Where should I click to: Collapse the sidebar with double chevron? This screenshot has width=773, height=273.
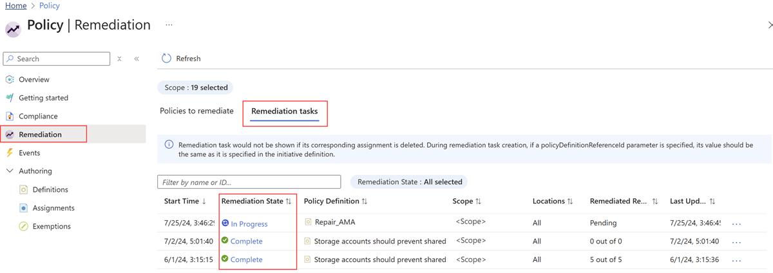pyautogui.click(x=137, y=59)
